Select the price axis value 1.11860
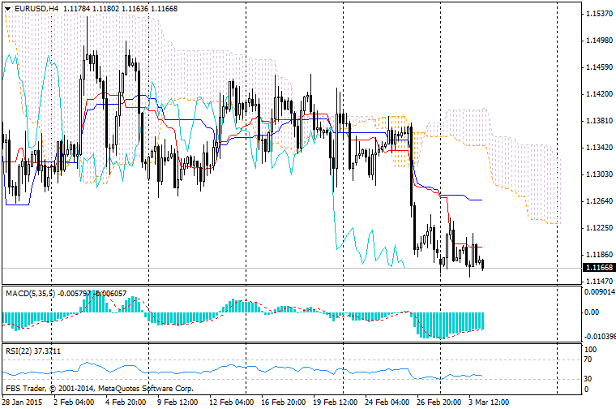This screenshot has width=616, height=409. click(599, 255)
